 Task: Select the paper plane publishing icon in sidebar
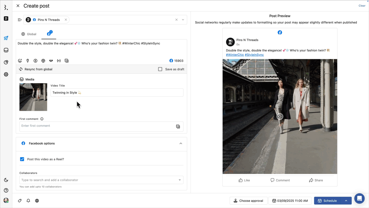[x=6, y=38]
